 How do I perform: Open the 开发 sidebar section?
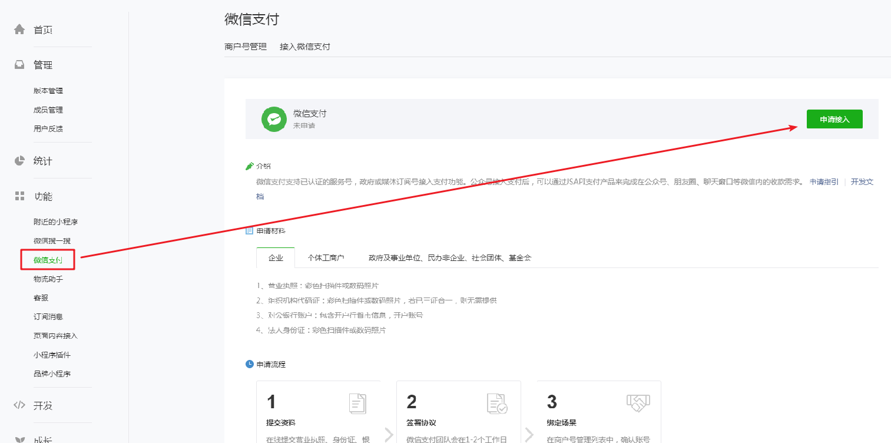tap(43, 405)
